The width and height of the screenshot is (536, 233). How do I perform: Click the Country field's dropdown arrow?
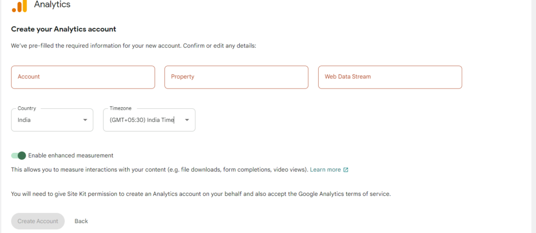coord(85,120)
